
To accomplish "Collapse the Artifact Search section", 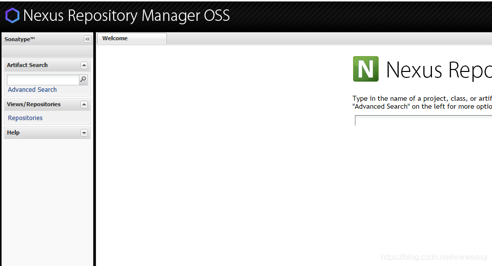I will pos(84,65).
